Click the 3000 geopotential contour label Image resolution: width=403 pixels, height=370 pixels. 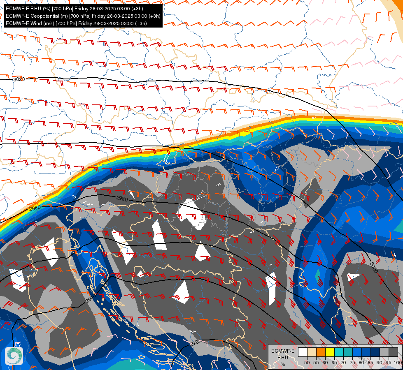[x=374, y=267]
